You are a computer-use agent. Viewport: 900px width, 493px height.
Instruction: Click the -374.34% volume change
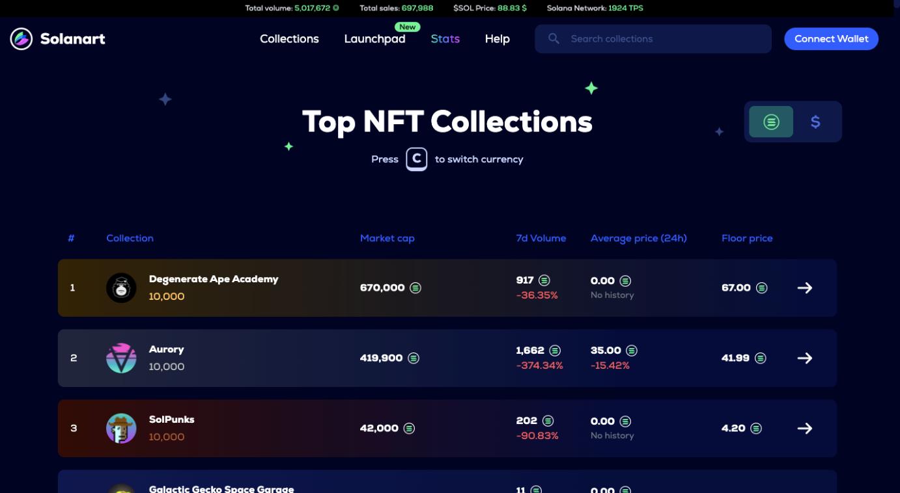[x=539, y=366]
